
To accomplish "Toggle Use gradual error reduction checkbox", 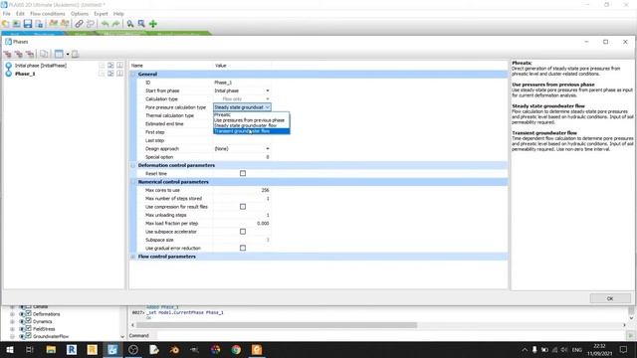I will (243, 248).
